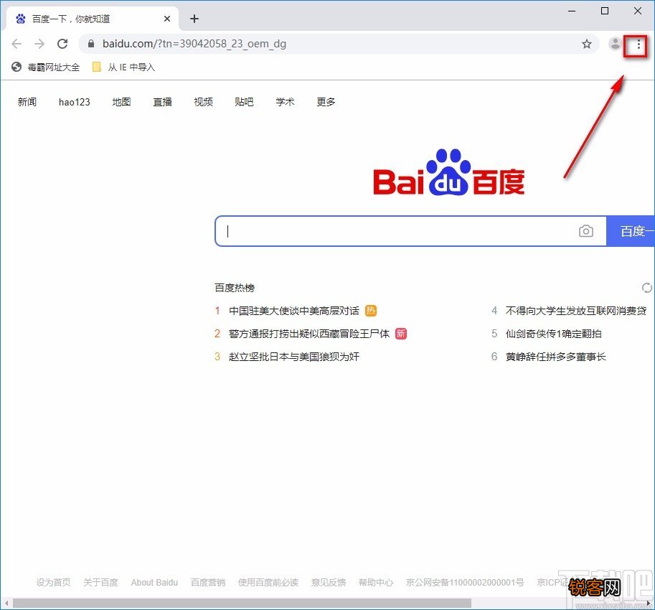Click the browser back arrow
Image resolution: width=655 pixels, height=610 pixels.
[17, 44]
